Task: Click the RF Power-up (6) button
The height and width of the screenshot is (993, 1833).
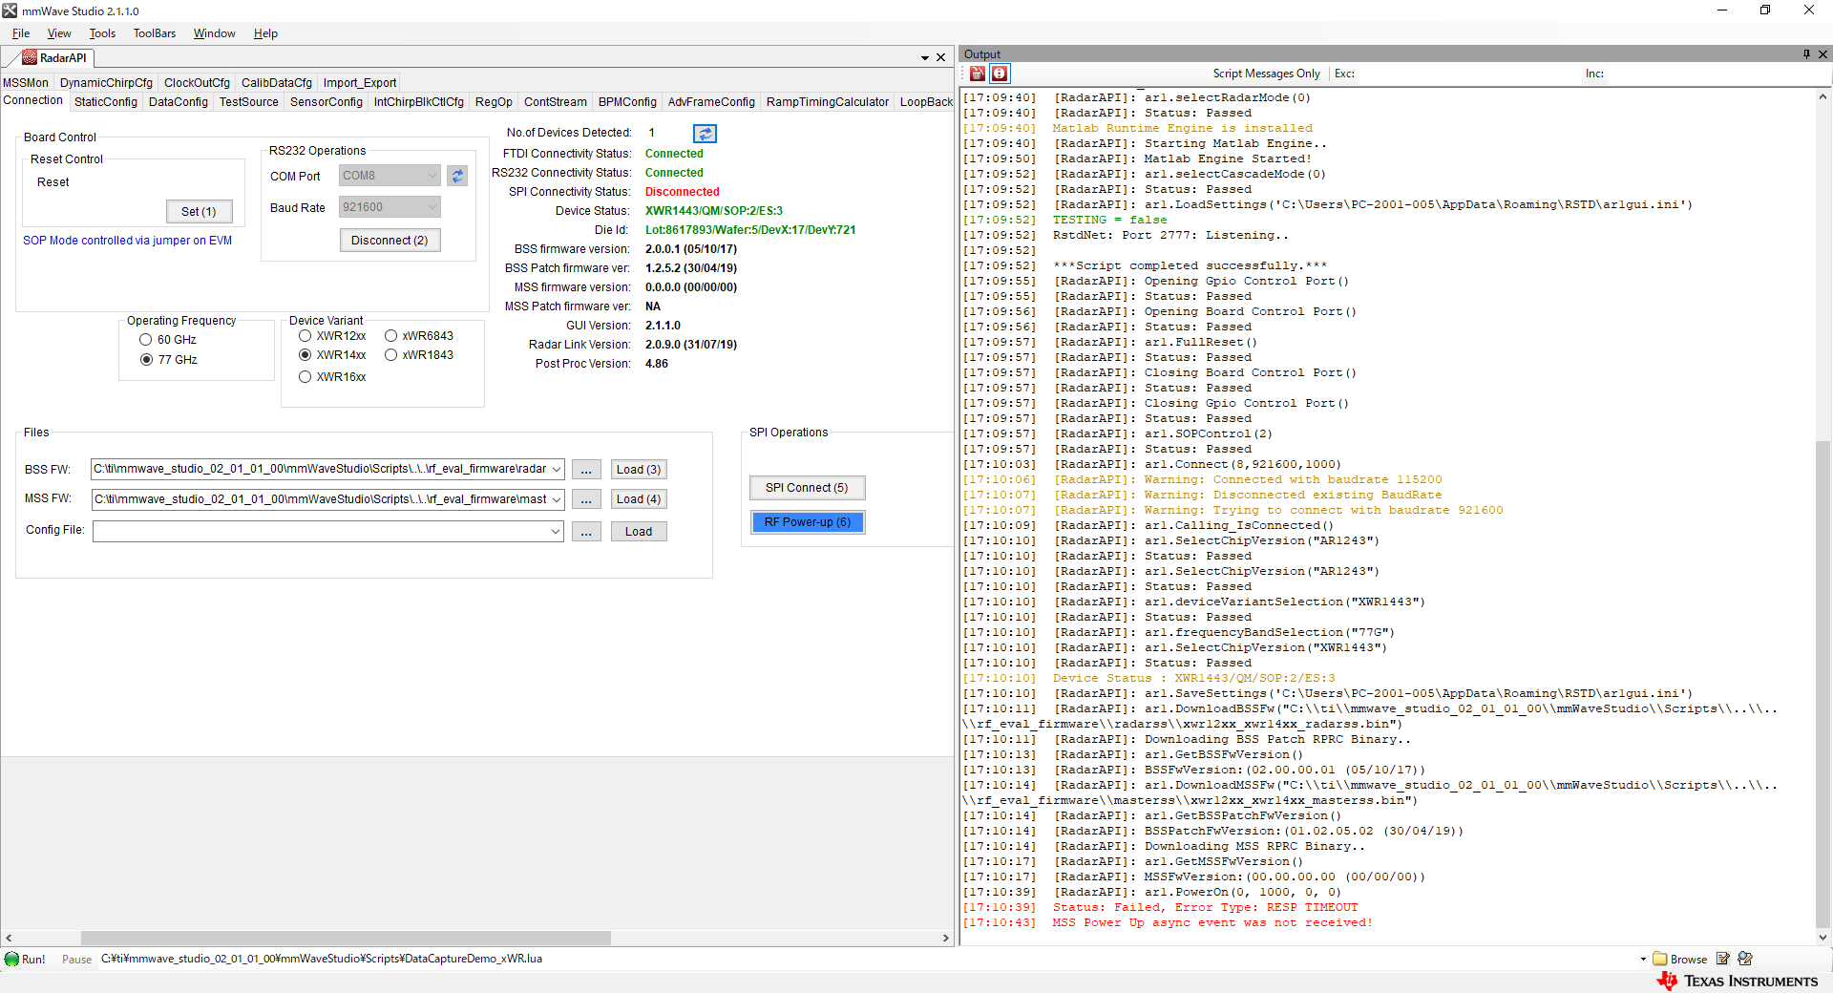Action: (x=807, y=522)
